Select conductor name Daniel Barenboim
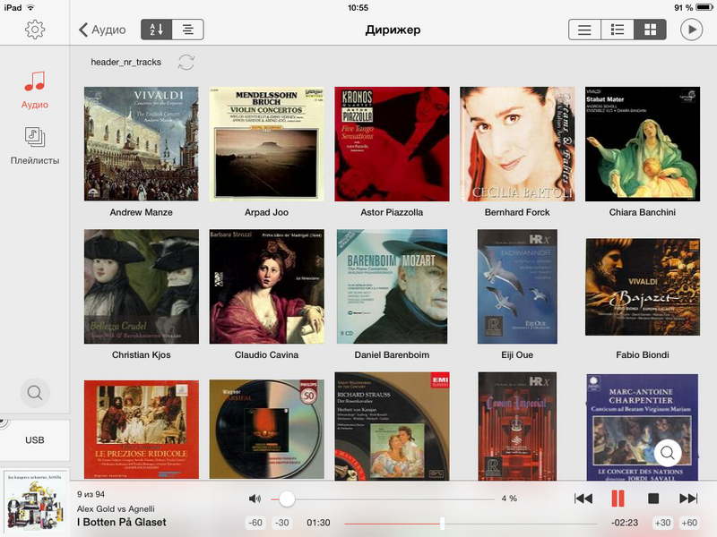This screenshot has height=537, width=717. [392, 354]
